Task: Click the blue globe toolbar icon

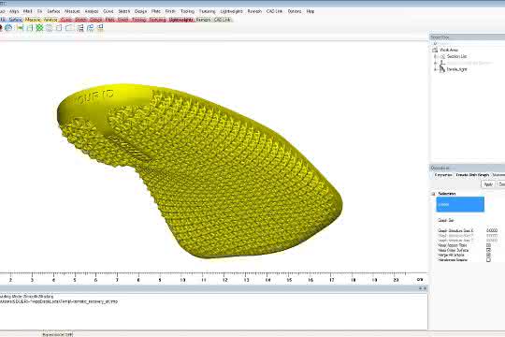Action: coord(8,28)
